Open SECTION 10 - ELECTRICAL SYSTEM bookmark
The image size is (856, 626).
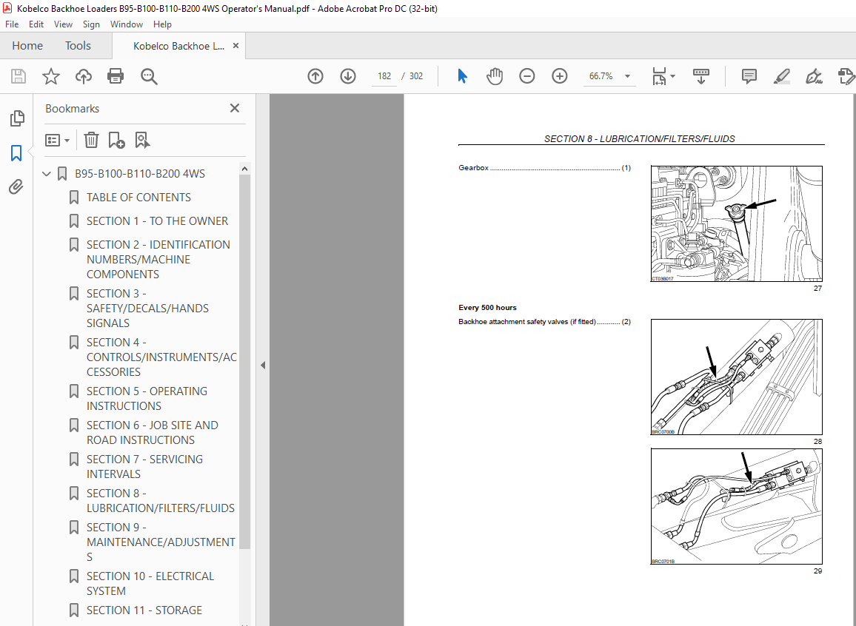click(150, 584)
